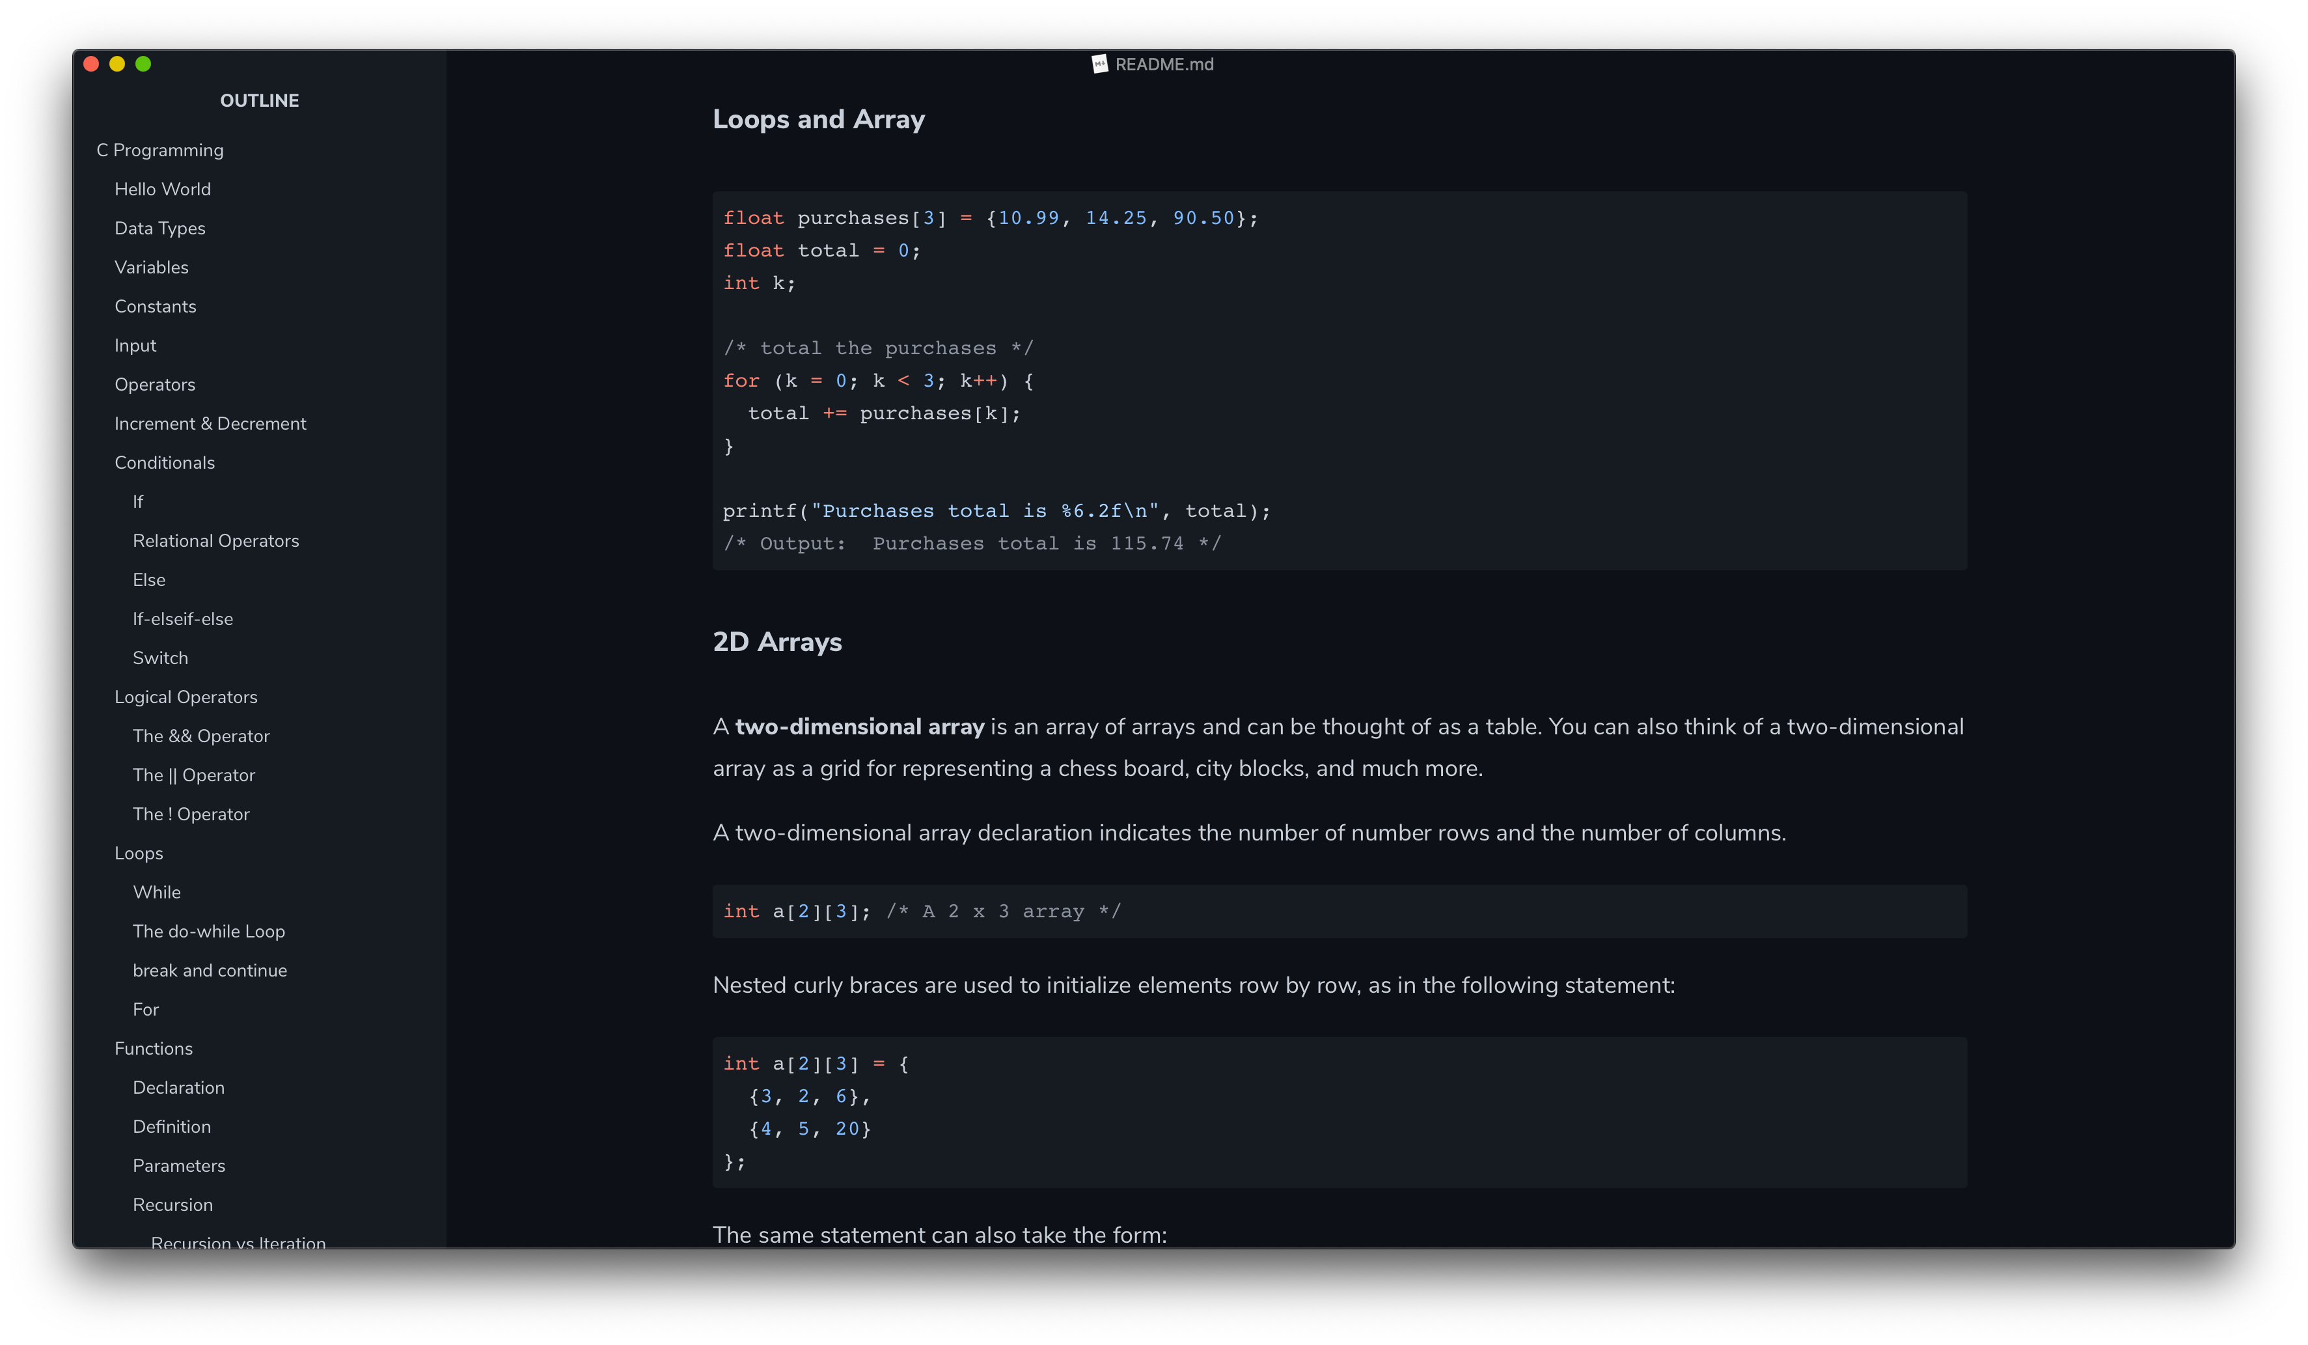Viewport: 2308px width, 1345px height.
Task: Click the 'total the purchases' comment
Action: (x=877, y=348)
